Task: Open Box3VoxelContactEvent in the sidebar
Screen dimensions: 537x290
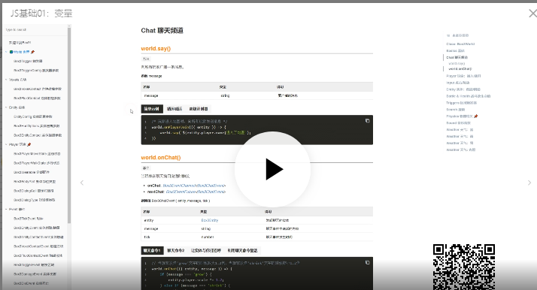Action: (38, 246)
